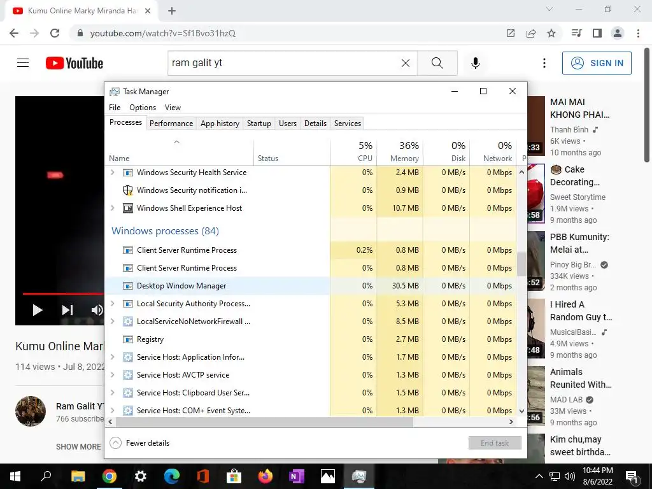Screen dimensions: 652x489
Task: Open the File menu in Task Manager
Action: click(115, 108)
